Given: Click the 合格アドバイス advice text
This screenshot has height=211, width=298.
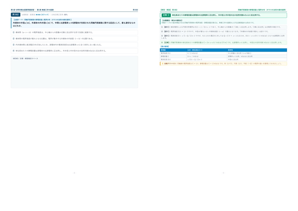Looking at the screenshot, I should coord(223,64).
